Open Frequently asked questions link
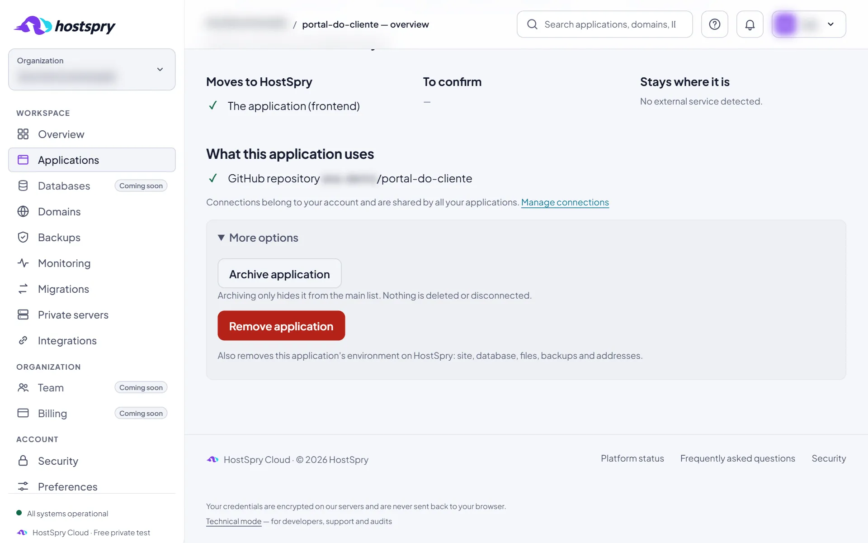 (737, 458)
